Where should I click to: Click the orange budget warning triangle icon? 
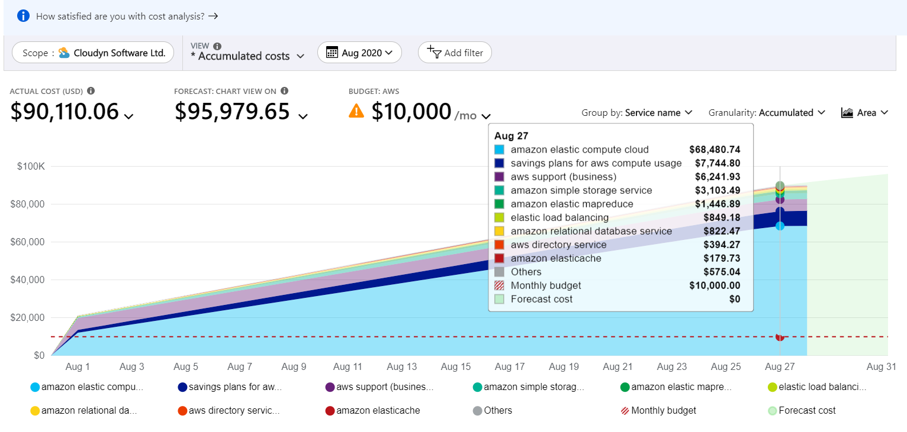[356, 111]
